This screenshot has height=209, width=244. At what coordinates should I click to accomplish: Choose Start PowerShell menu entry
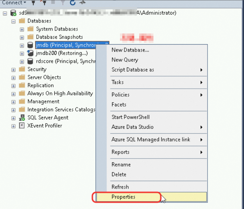point(151,117)
